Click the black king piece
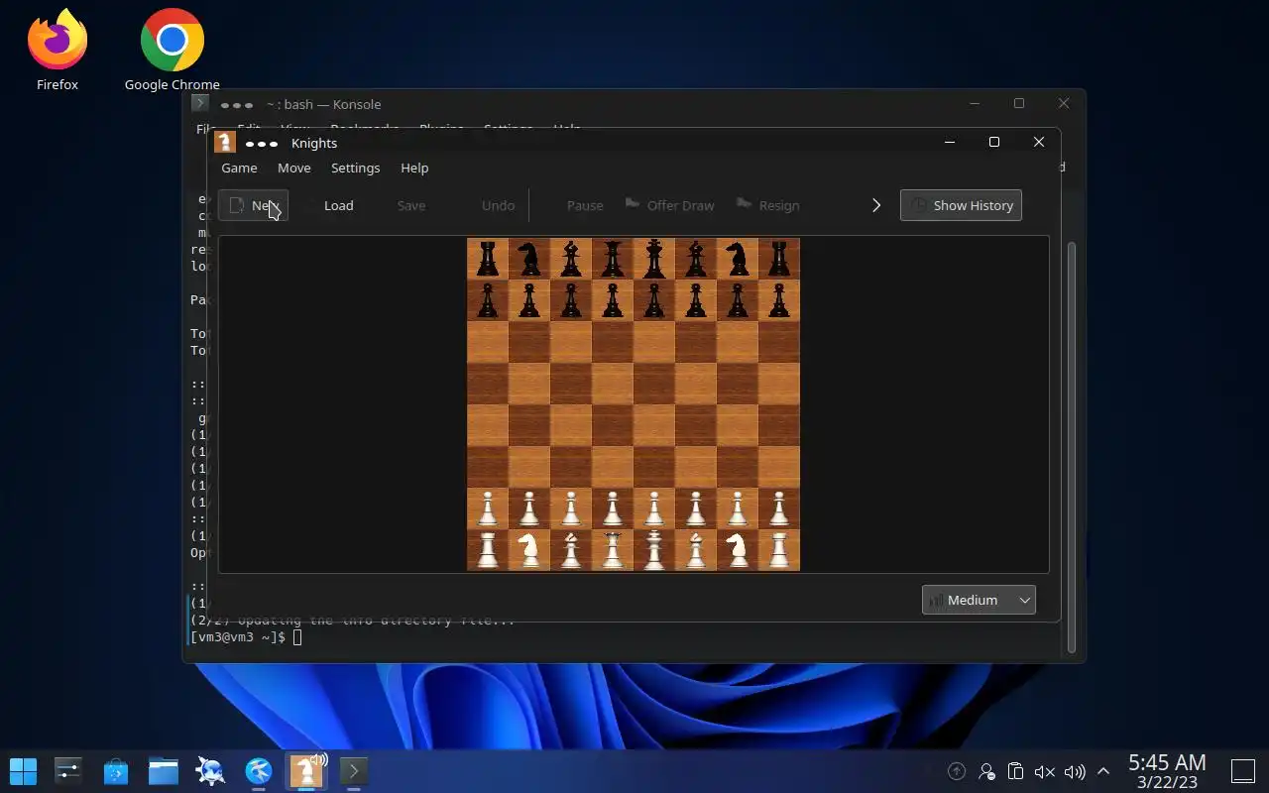The width and height of the screenshot is (1269, 793). (x=654, y=259)
